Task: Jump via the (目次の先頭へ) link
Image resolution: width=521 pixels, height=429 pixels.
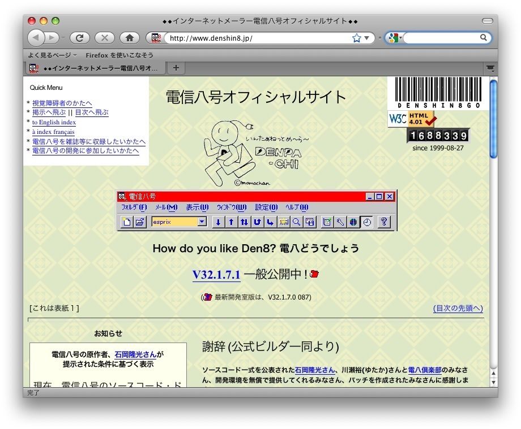Action: click(x=458, y=308)
